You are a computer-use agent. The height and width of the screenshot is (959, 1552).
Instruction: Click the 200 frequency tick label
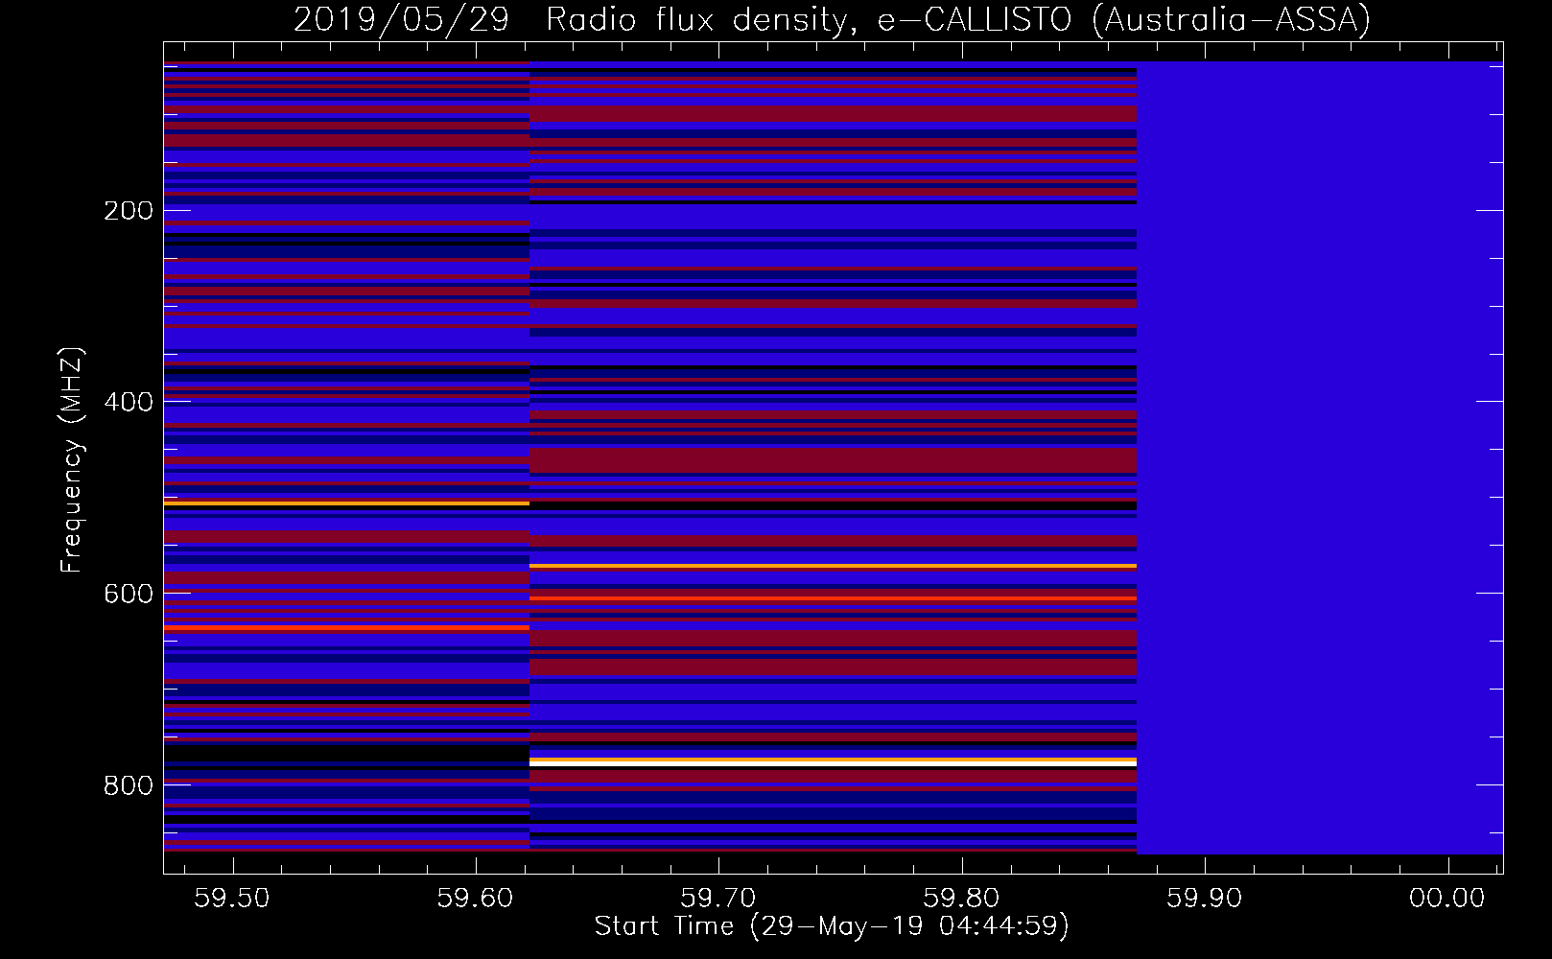click(x=129, y=210)
